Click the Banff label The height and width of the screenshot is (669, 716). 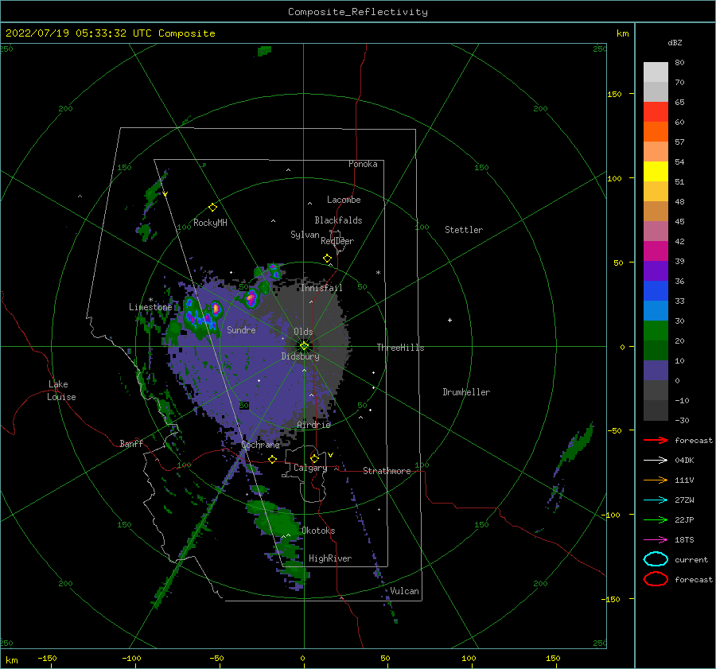[131, 444]
